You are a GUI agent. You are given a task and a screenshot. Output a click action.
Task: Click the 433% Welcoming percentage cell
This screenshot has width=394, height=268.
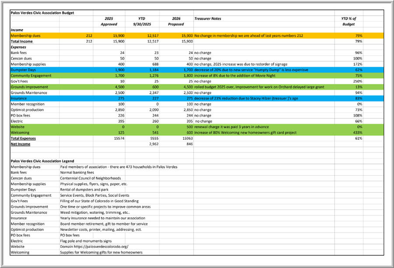358,132
